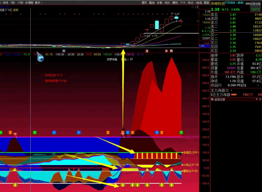
Task: Switch to the 5秒 period tab
Action: tap(13, 3)
